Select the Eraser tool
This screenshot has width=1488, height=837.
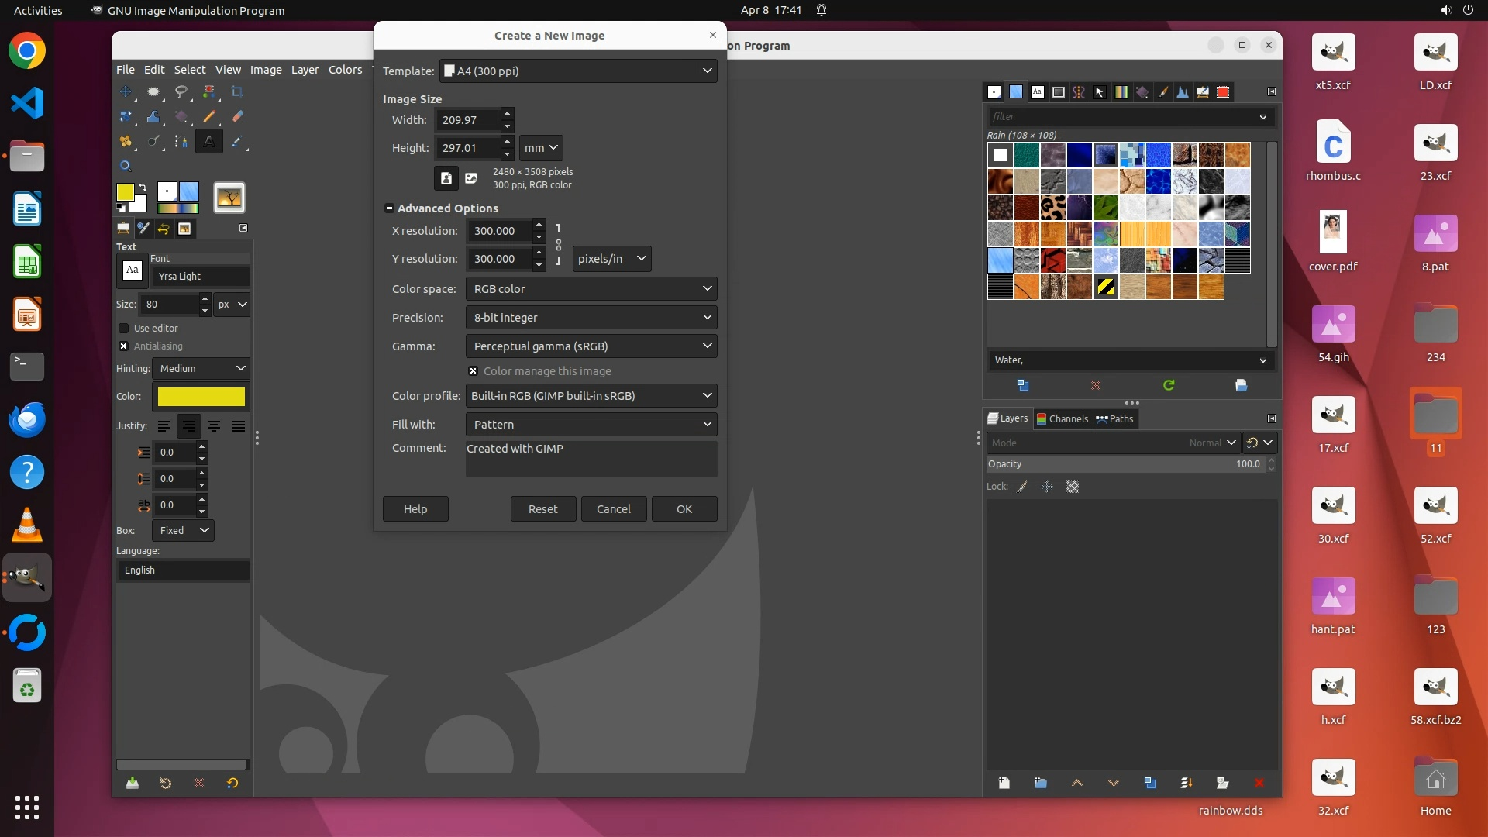click(237, 116)
